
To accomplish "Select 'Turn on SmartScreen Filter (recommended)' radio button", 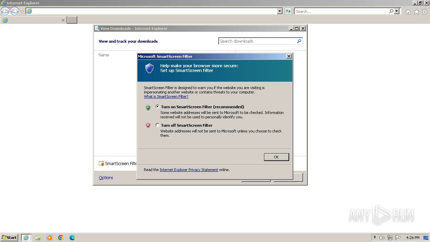I will [157, 107].
